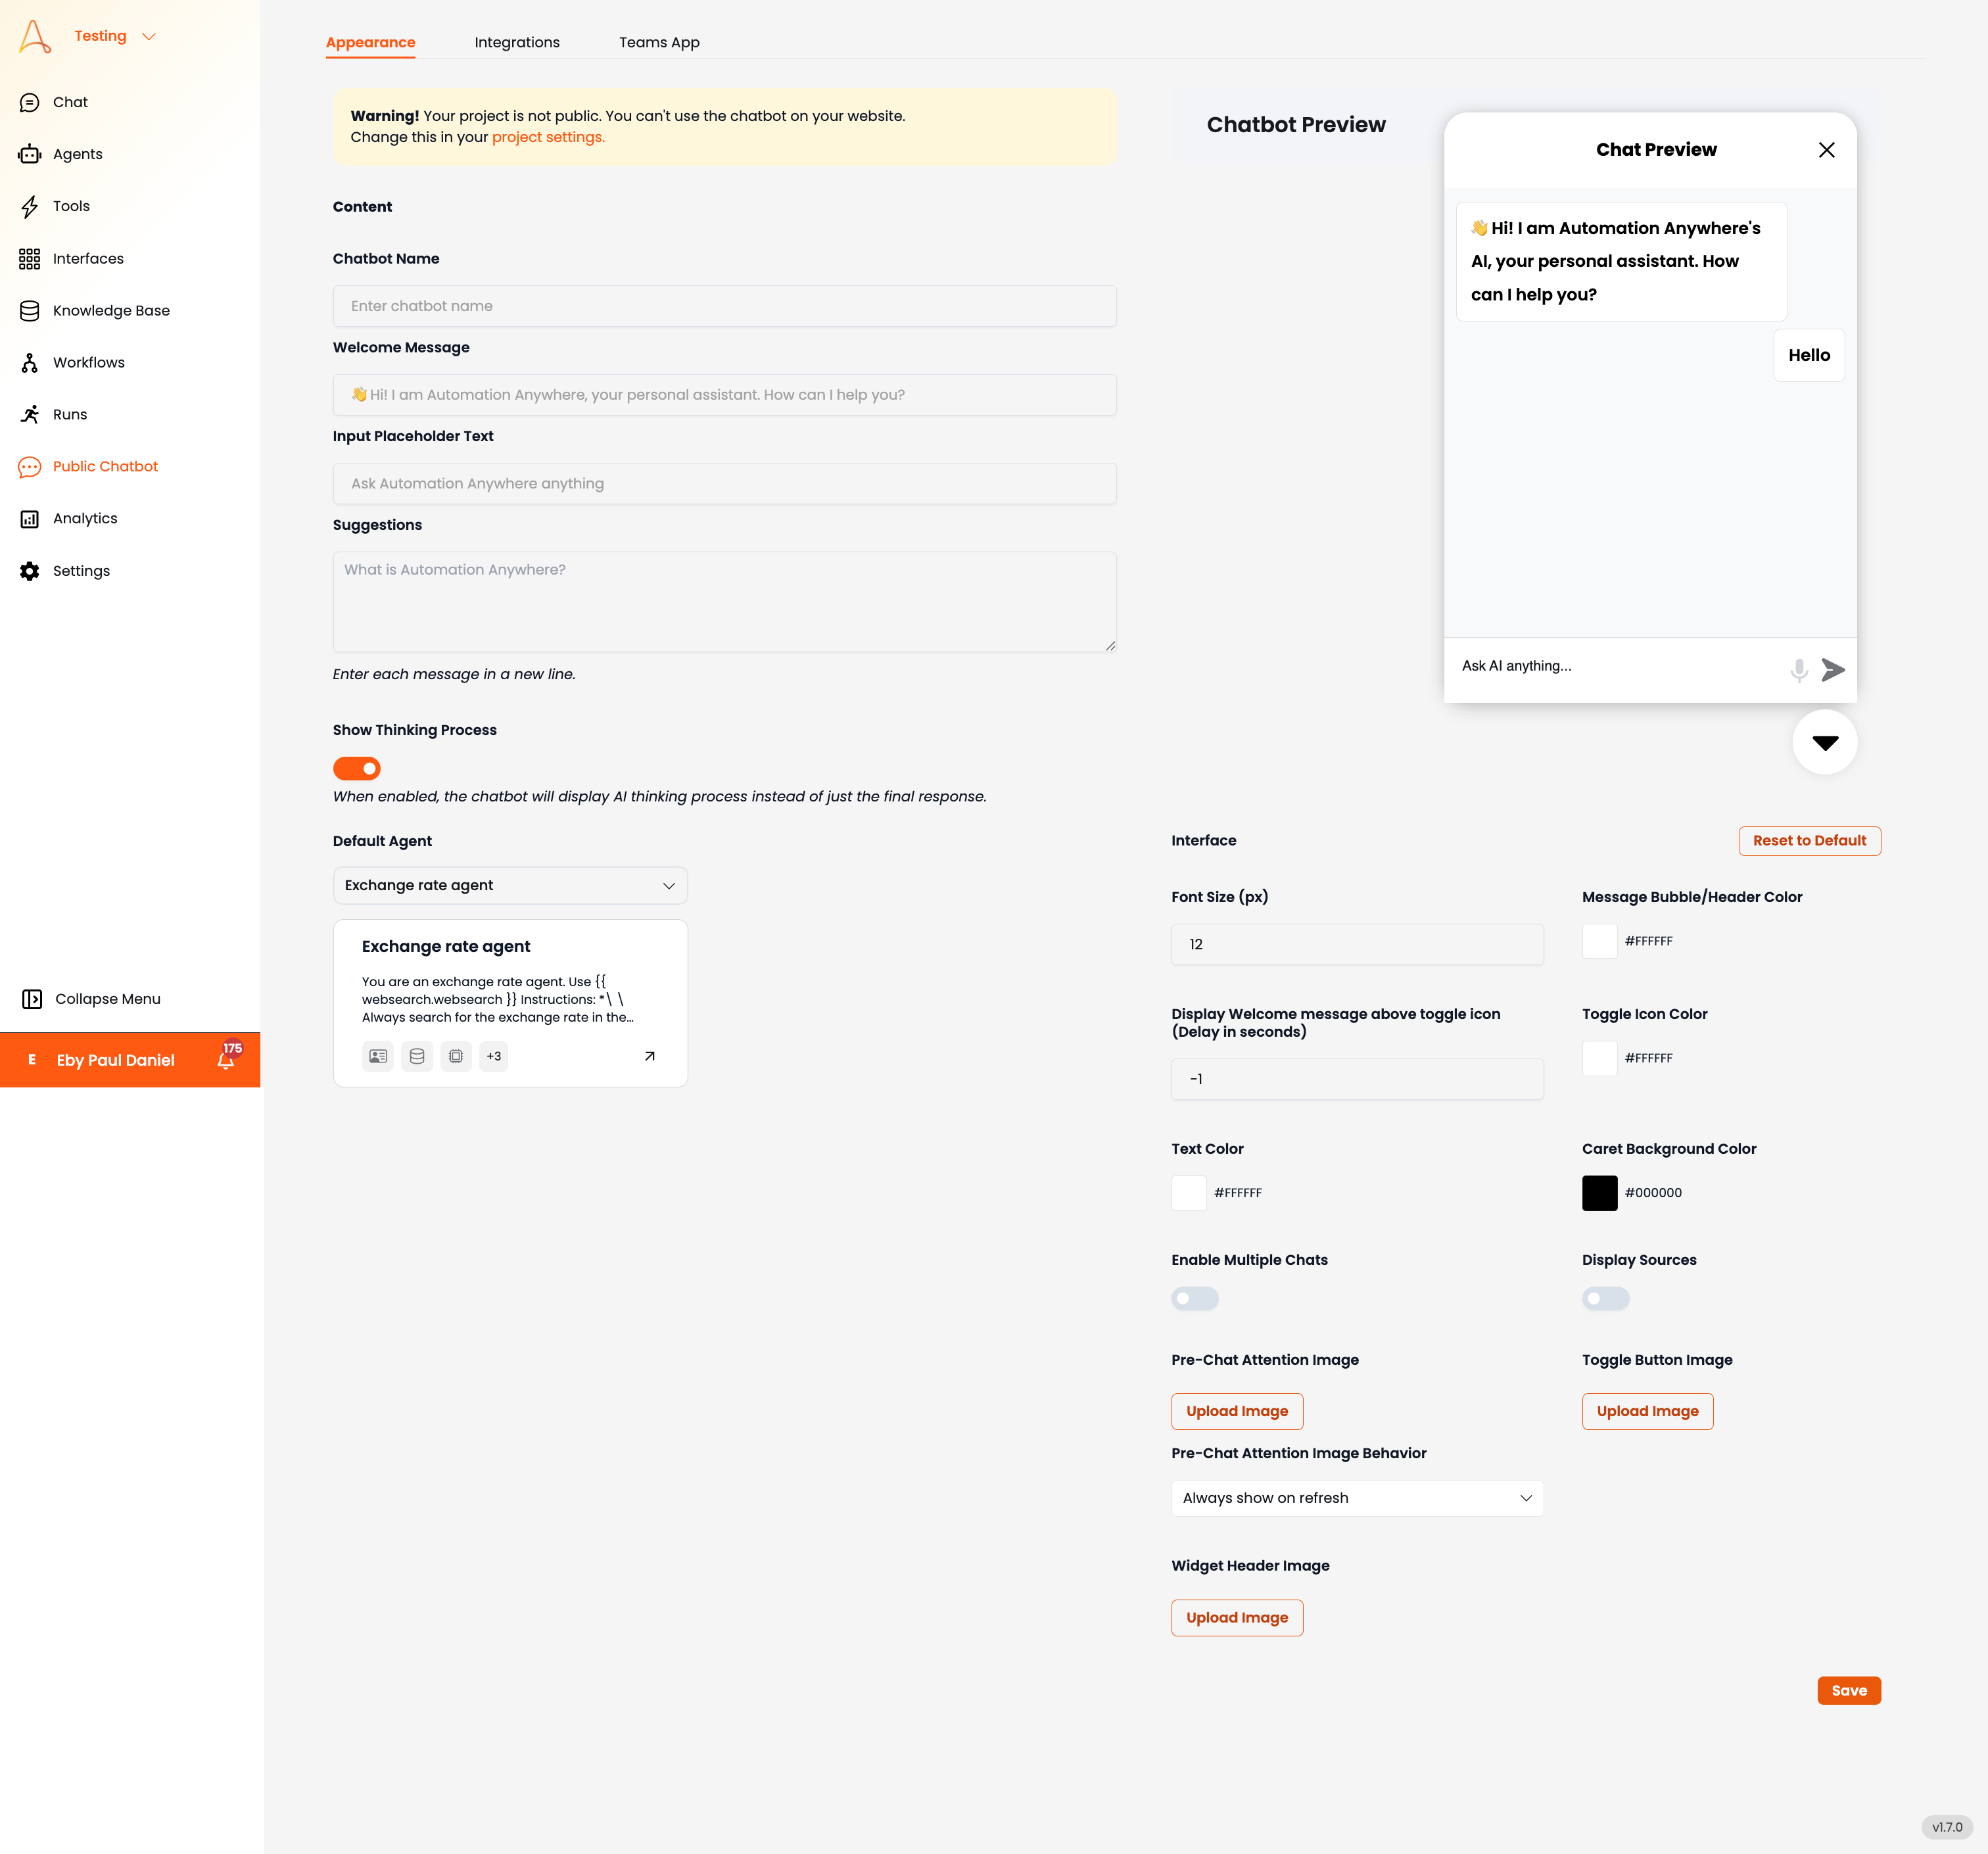The height and width of the screenshot is (1854, 1988).
Task: Enable the Multiple Chats toggle
Action: point(1195,1298)
